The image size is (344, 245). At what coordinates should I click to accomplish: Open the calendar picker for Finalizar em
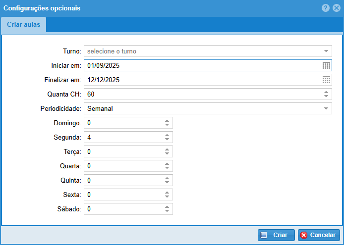[x=326, y=80]
